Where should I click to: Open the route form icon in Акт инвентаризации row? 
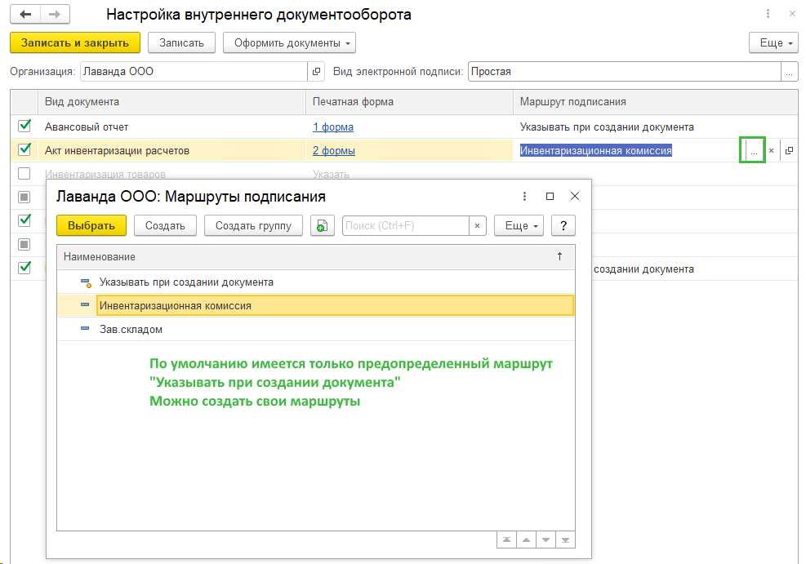[789, 150]
